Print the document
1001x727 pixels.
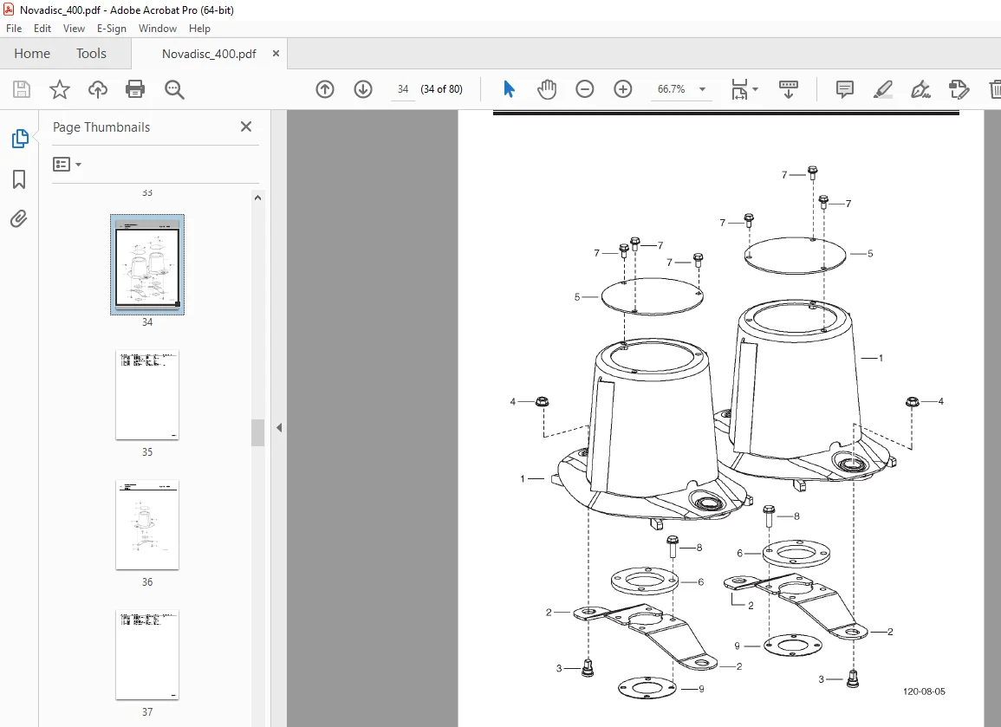tap(135, 89)
